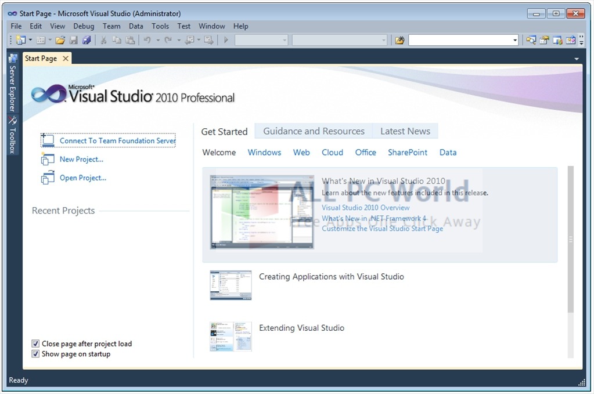The height and width of the screenshot is (394, 594).
Task: Click the Navigate Forward icon
Action: (x=208, y=39)
